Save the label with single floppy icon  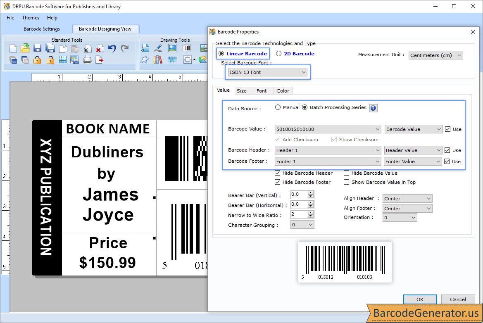37,48
